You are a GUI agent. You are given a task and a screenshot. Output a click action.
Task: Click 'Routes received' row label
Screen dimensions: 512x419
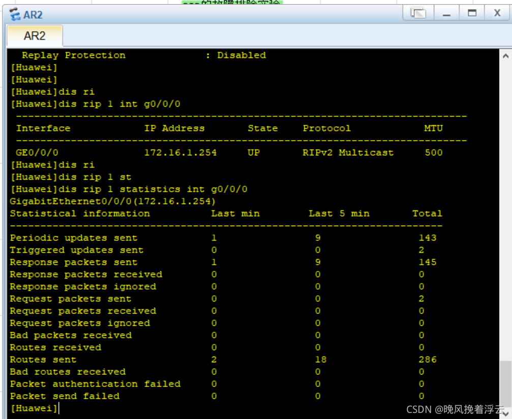55,347
